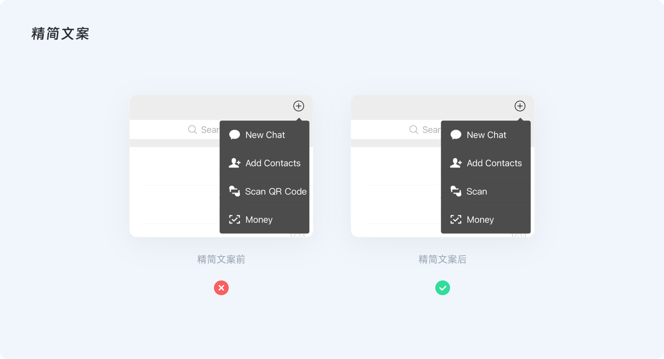Click the red cross badge
This screenshot has height=359, width=664.
click(x=221, y=288)
